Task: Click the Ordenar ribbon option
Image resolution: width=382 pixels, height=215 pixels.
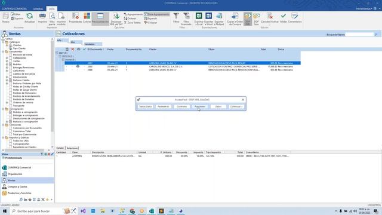Action: 130,19
